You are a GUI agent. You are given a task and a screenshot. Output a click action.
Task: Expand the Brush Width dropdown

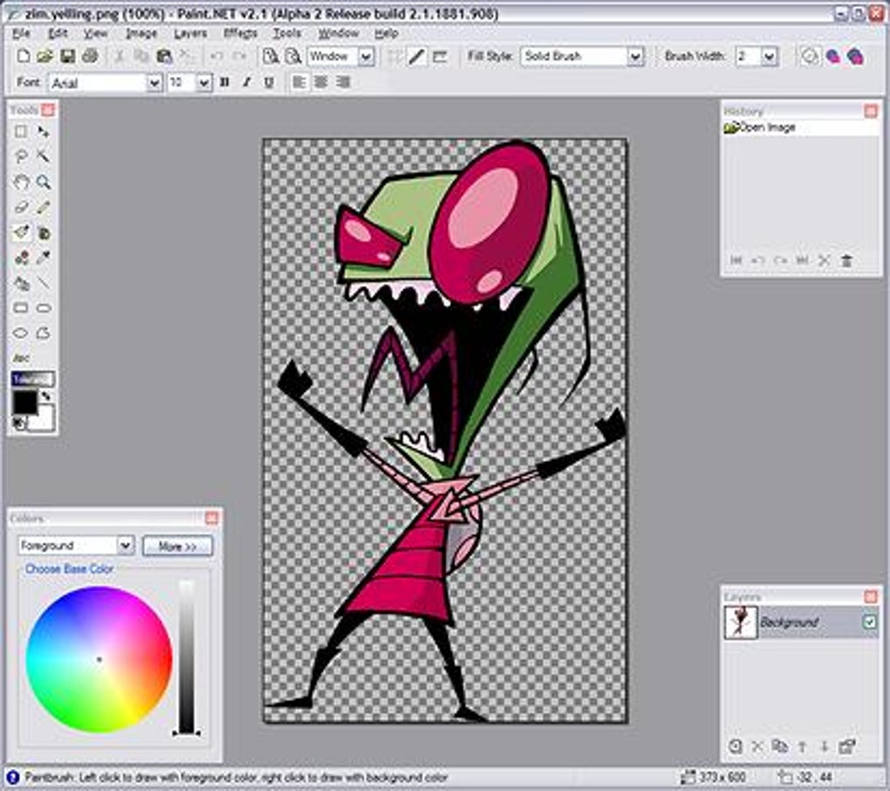tap(769, 56)
